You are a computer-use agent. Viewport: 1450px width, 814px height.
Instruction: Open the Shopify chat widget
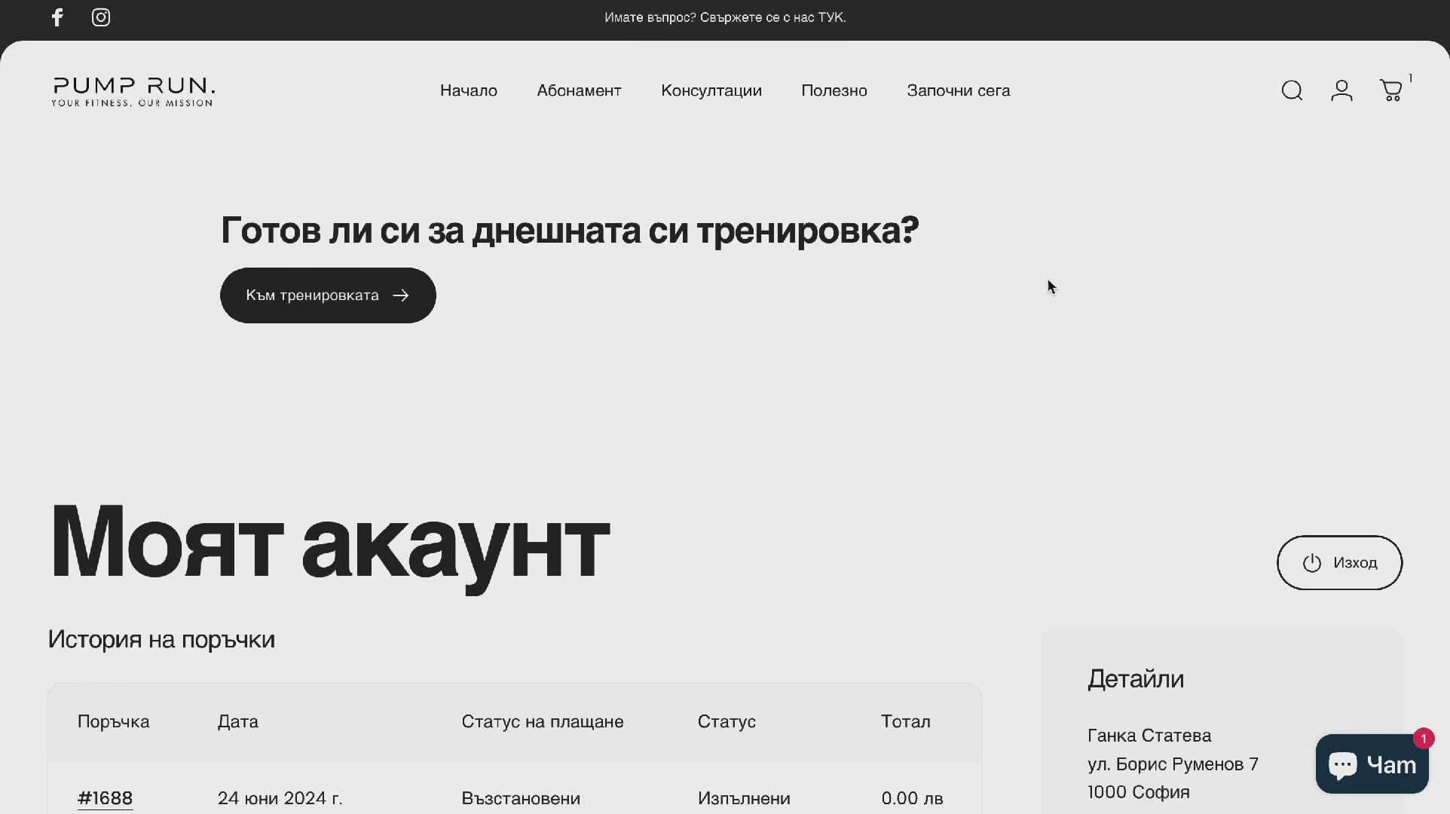(x=1372, y=764)
